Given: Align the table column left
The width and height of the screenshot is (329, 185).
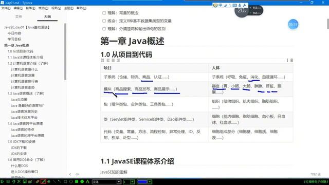Looking at the screenshot, I should click(108, 60).
